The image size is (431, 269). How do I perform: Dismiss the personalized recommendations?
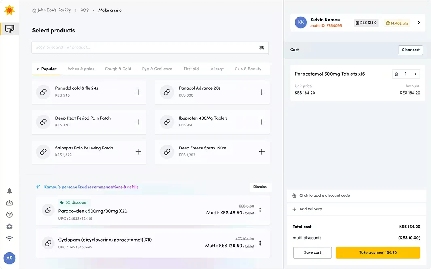click(x=260, y=187)
